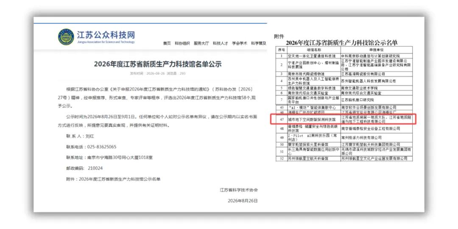Open the 科协组织 navigation item

coord(182,43)
